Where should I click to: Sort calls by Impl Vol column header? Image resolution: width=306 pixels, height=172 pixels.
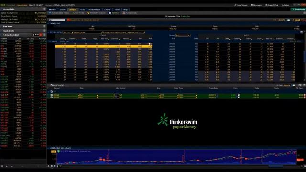point(104,39)
